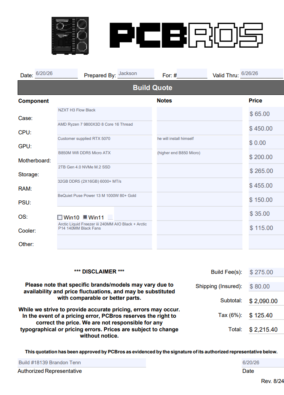Click the PSU field BeQuiet Pure Power
The width and height of the screenshot is (284, 395).
(105, 199)
